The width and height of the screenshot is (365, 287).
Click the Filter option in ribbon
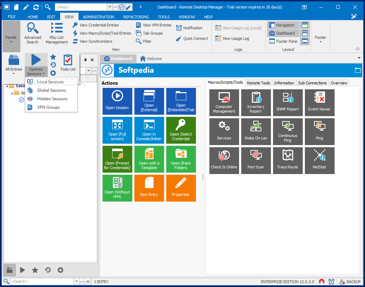[x=144, y=41]
